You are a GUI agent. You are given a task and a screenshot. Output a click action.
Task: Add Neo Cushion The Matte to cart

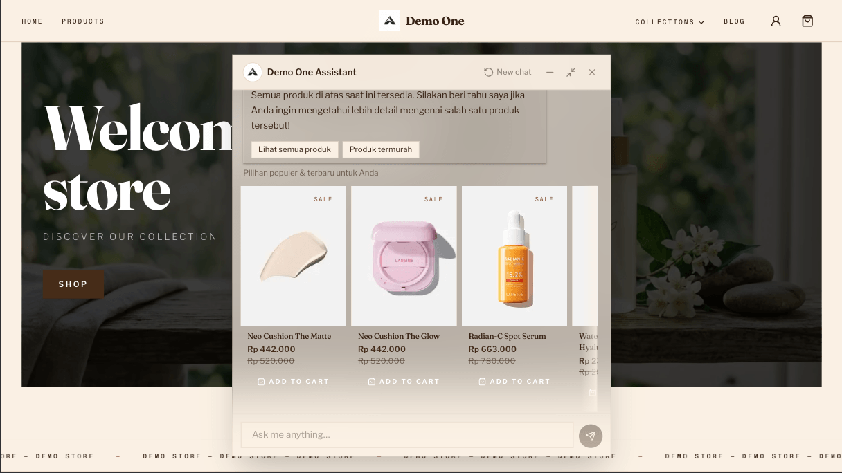[x=293, y=382]
